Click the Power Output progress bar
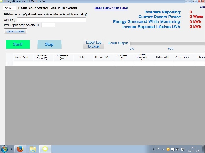 pyautogui.click(x=167, y=43)
